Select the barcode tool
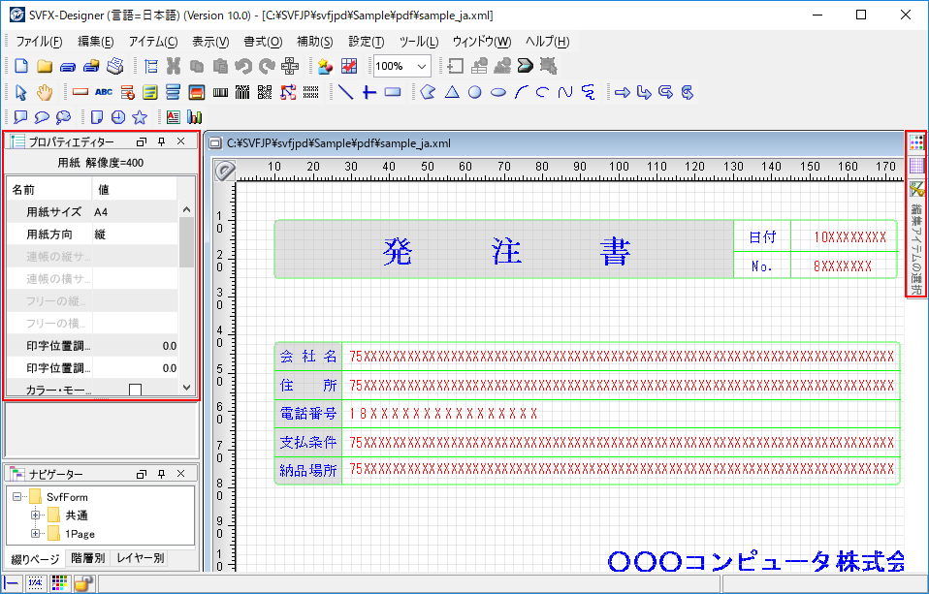The image size is (929, 594). (x=220, y=92)
